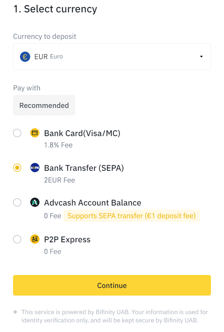
Task: Select the Bank Transfer (SEPA) radio button
Action: (17, 168)
